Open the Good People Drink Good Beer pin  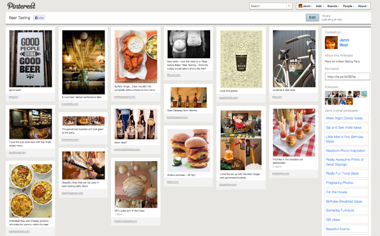point(30,59)
